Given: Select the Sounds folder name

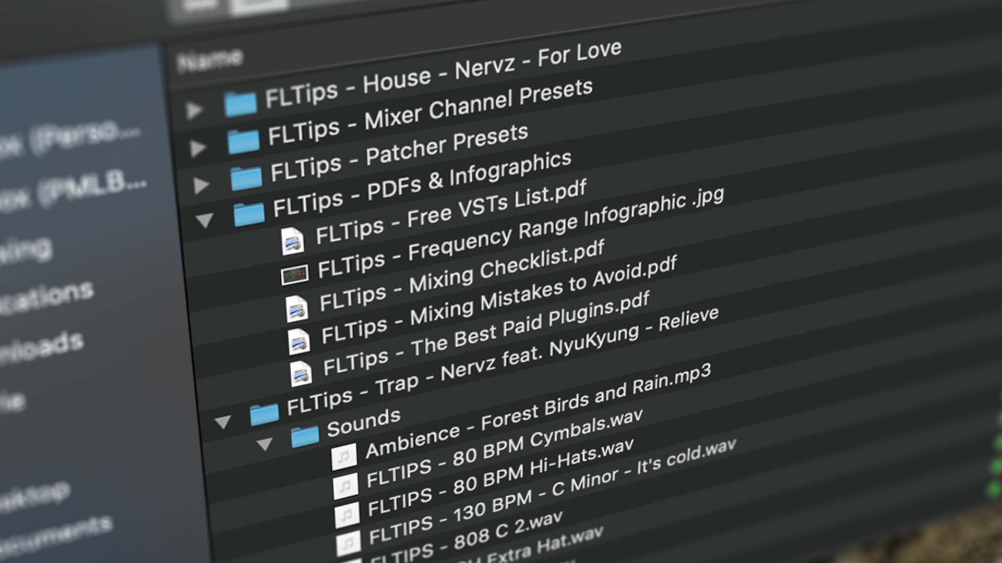Looking at the screenshot, I should tap(363, 423).
